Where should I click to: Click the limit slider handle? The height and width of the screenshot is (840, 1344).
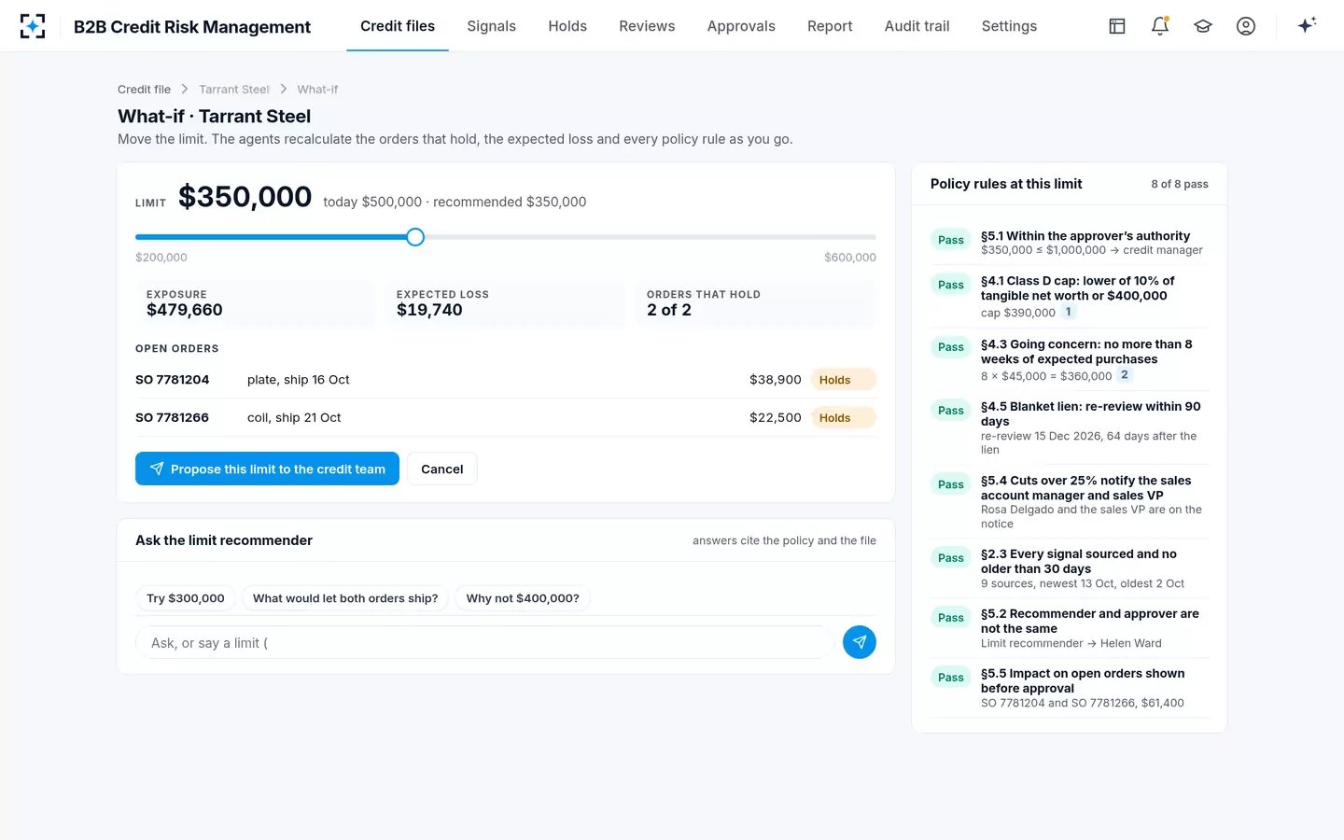click(x=415, y=237)
